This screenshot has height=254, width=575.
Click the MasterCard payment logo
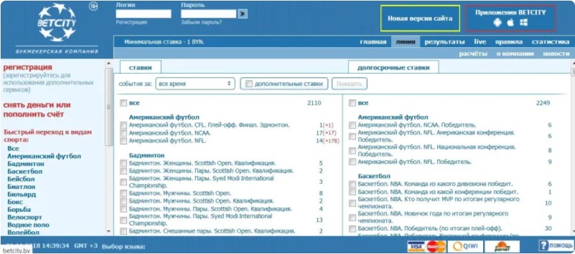pyautogui.click(x=436, y=247)
